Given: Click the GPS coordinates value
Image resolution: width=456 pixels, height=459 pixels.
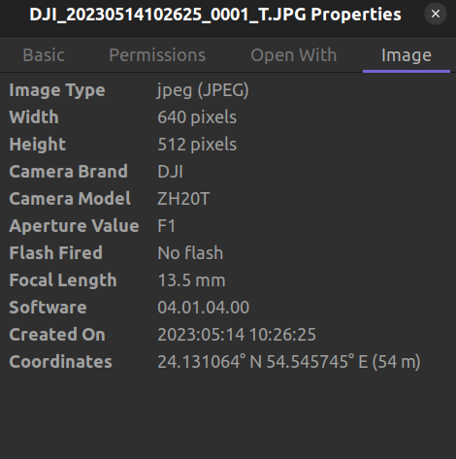Looking at the screenshot, I should point(289,362).
